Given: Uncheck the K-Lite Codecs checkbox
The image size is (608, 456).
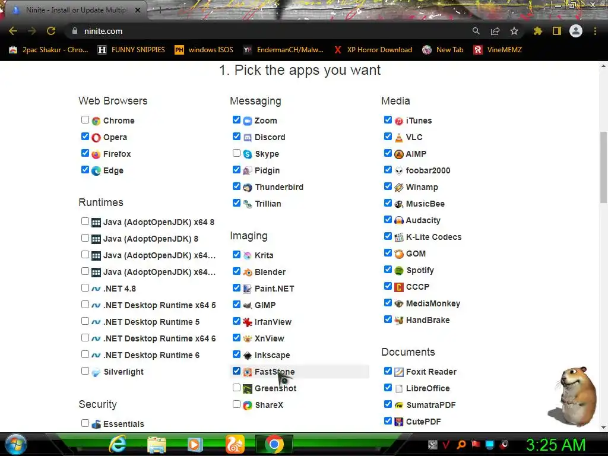Looking at the screenshot, I should [x=388, y=236].
